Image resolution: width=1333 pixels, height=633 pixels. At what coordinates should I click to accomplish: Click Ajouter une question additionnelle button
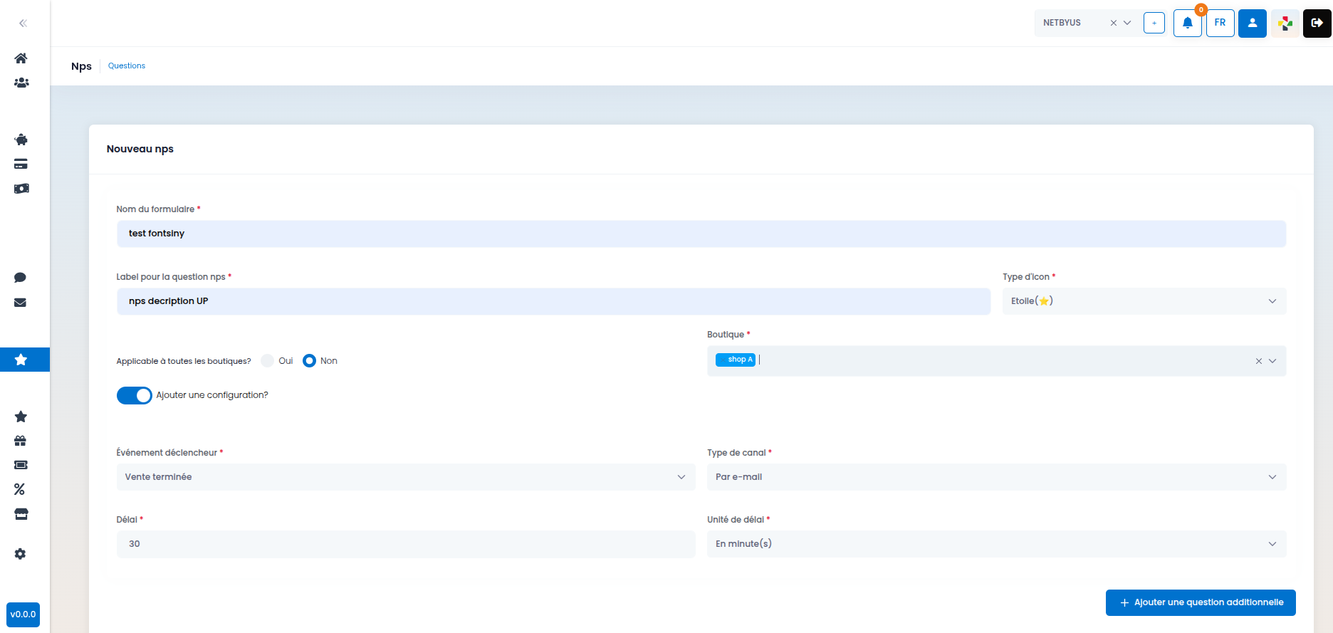[x=1201, y=602]
